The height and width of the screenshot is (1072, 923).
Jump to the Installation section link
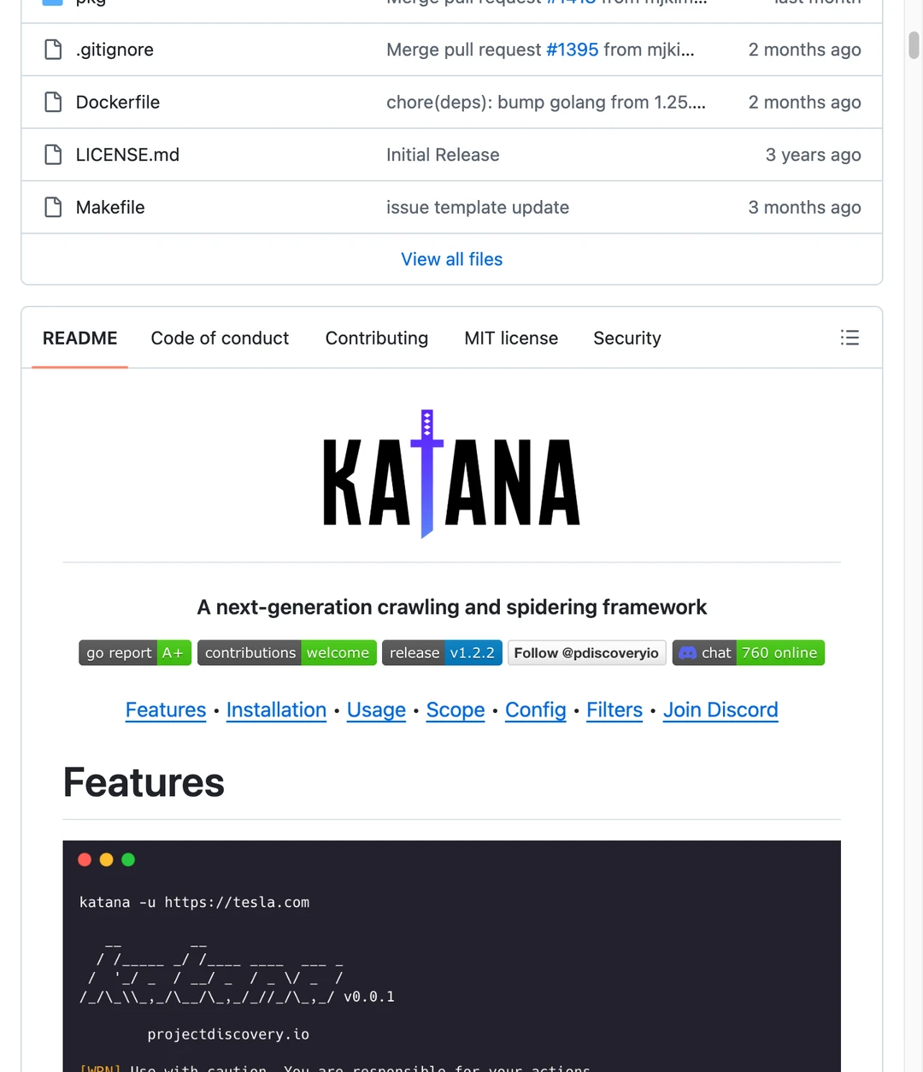point(276,710)
